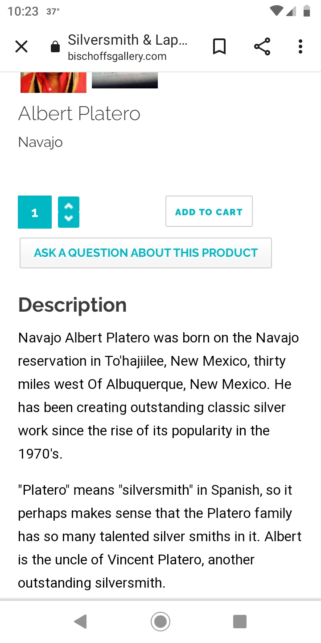Image resolution: width=321 pixels, height=643 pixels.
Task: Close the browser custom tab
Action: [21, 46]
